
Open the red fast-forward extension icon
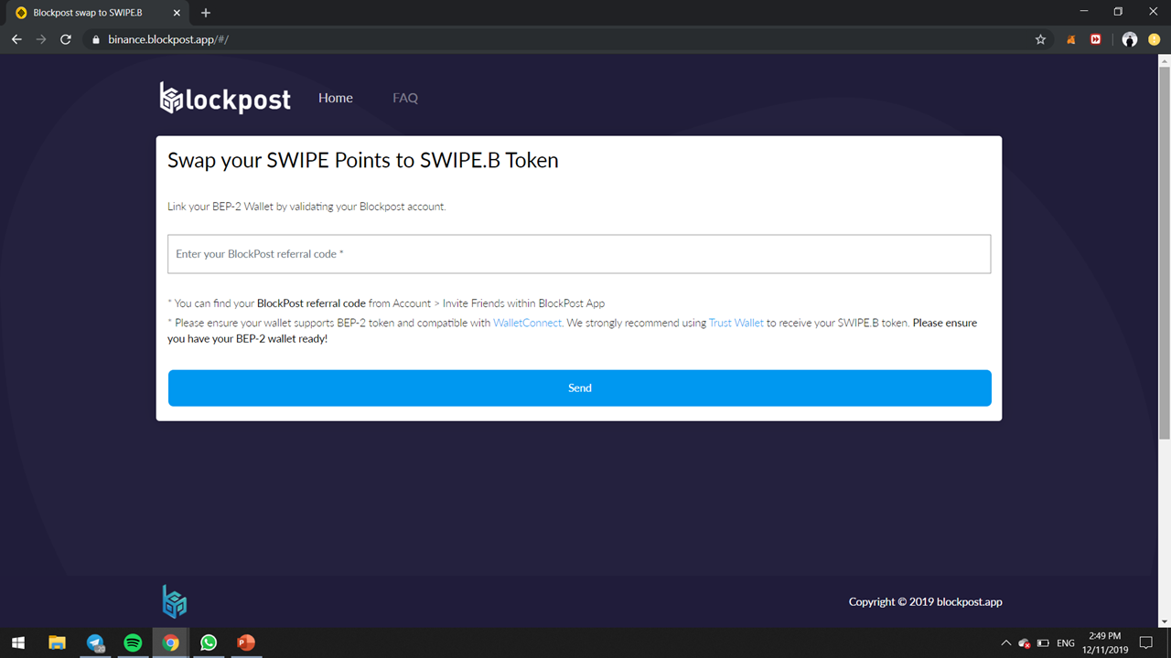click(1096, 39)
